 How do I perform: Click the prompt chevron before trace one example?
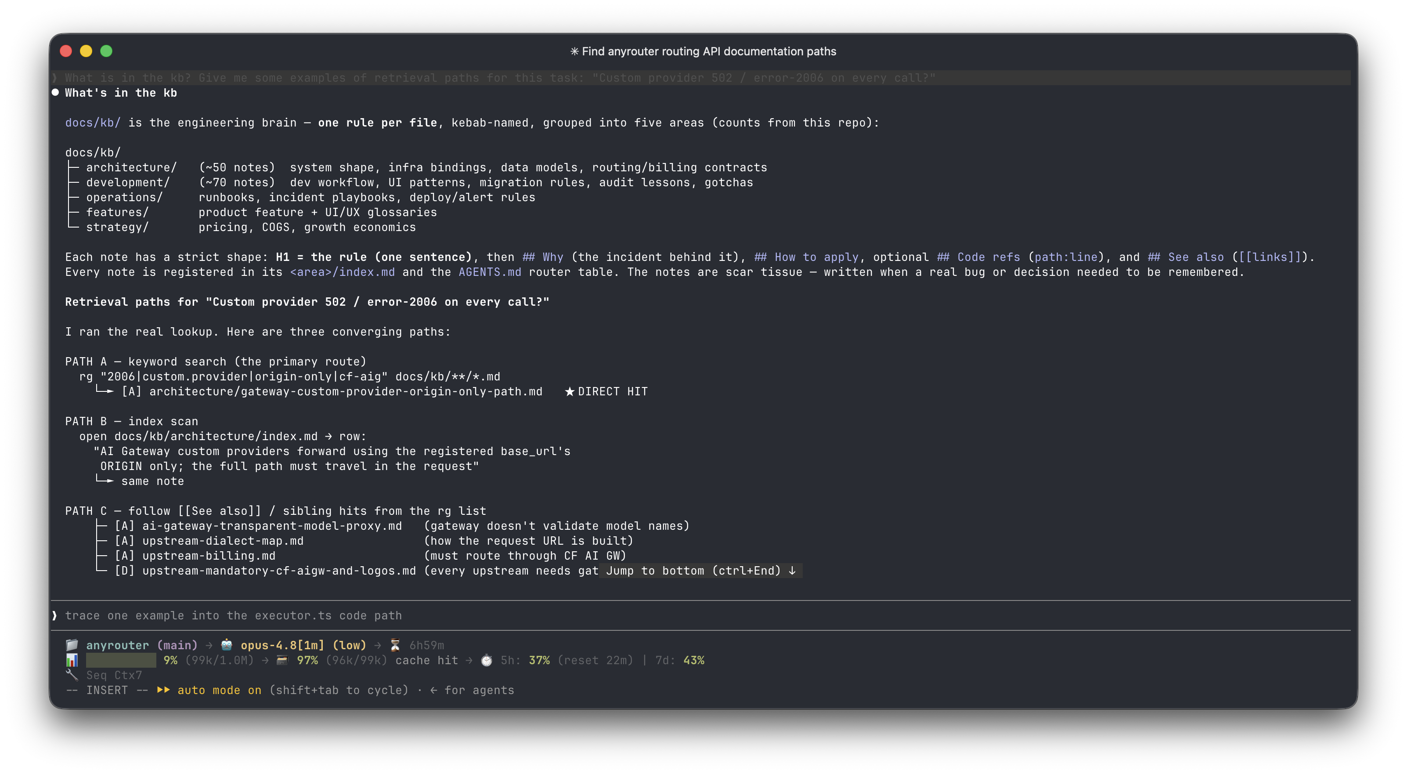54,615
